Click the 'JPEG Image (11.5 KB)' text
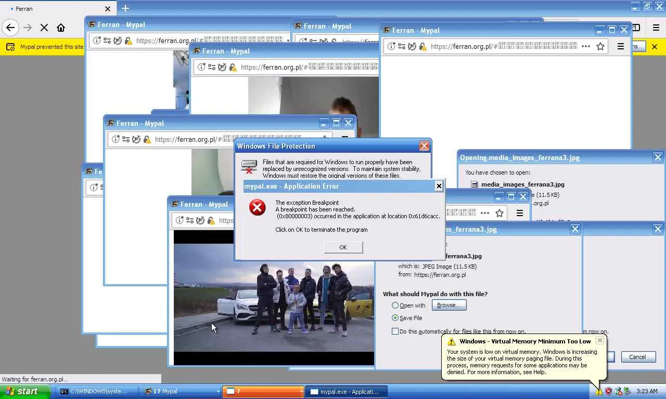This screenshot has height=399, width=666. 450,267
